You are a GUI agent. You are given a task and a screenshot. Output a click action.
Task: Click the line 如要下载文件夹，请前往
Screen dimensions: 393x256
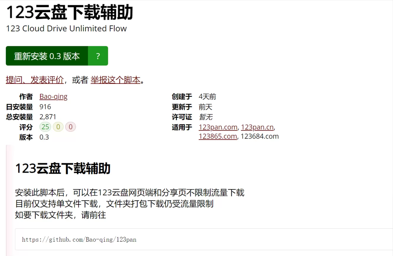point(61,215)
